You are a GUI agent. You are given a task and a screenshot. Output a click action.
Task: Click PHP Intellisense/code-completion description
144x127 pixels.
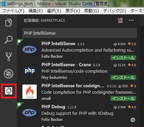pyautogui.click(x=74, y=71)
